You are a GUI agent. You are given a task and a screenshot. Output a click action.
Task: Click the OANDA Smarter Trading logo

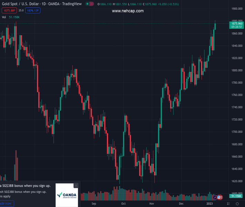[x=67, y=195]
